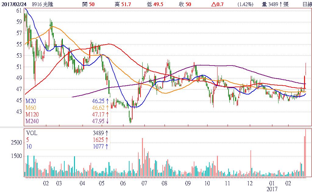This screenshot has width=312, height=192.
Task: Click the volume 量 3489 張 header
Action: (275, 4)
